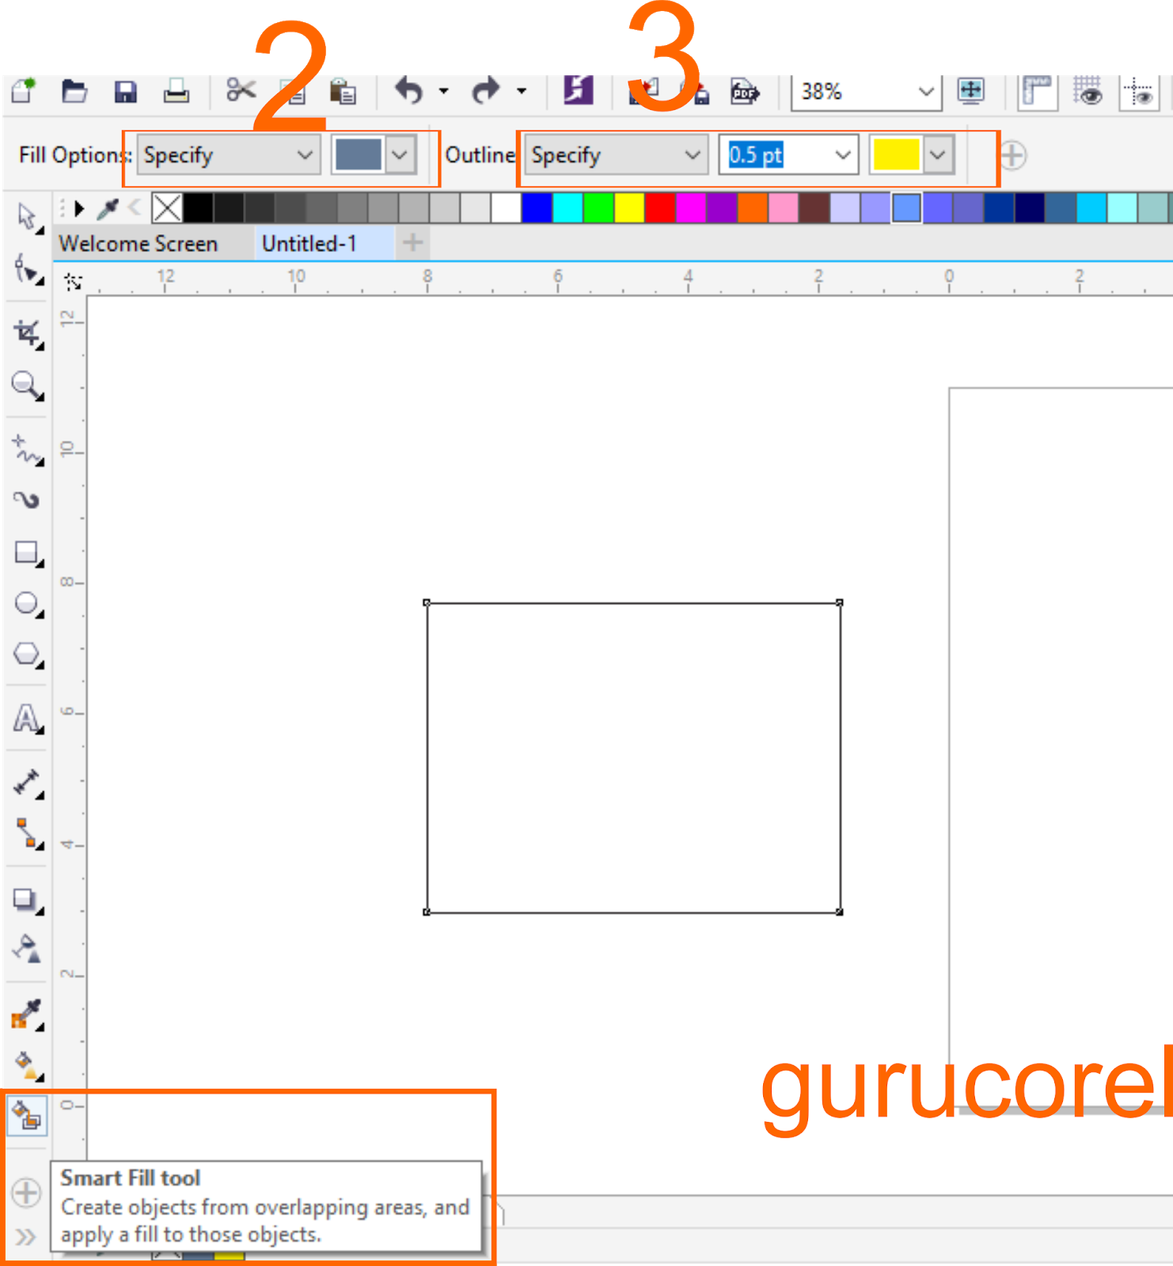Cut selection with the scissors icon
This screenshot has height=1266, width=1173.
[x=241, y=90]
